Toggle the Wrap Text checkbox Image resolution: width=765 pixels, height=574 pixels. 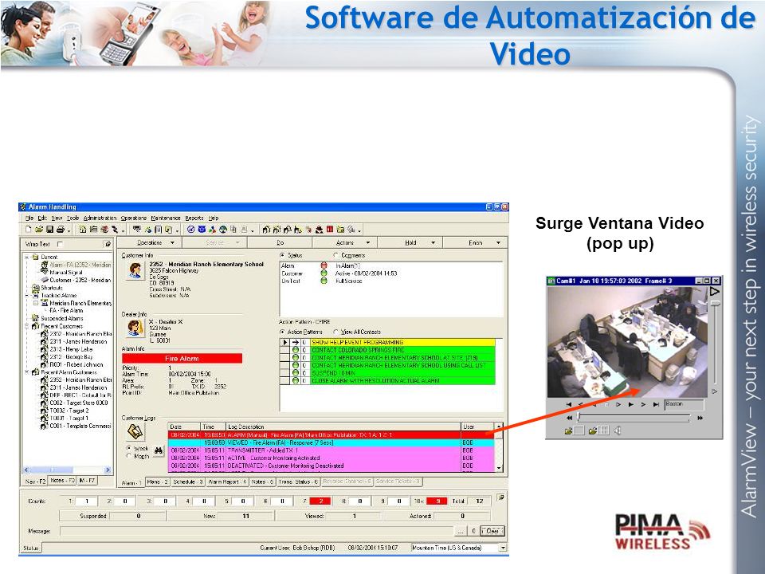(60, 244)
